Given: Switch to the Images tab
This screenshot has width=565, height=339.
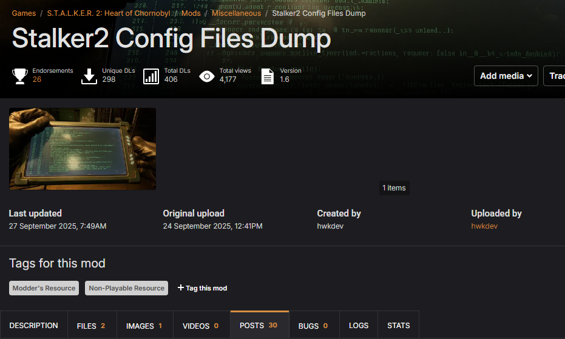Looking at the screenshot, I should tap(144, 326).
